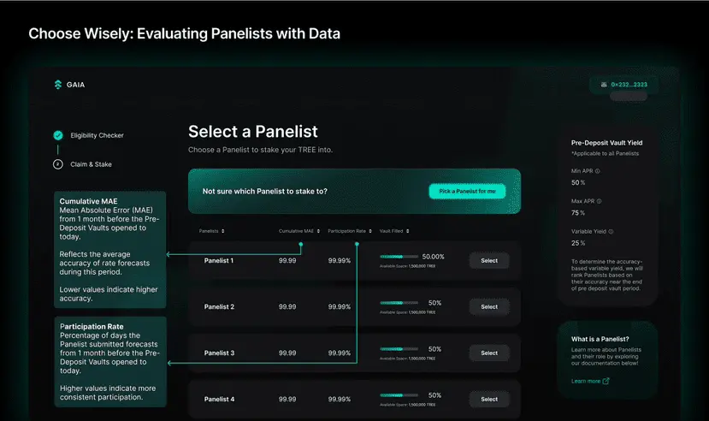Screen dimensions: 709x421
Task: Click the Max APR info icon
Action: click(x=600, y=201)
